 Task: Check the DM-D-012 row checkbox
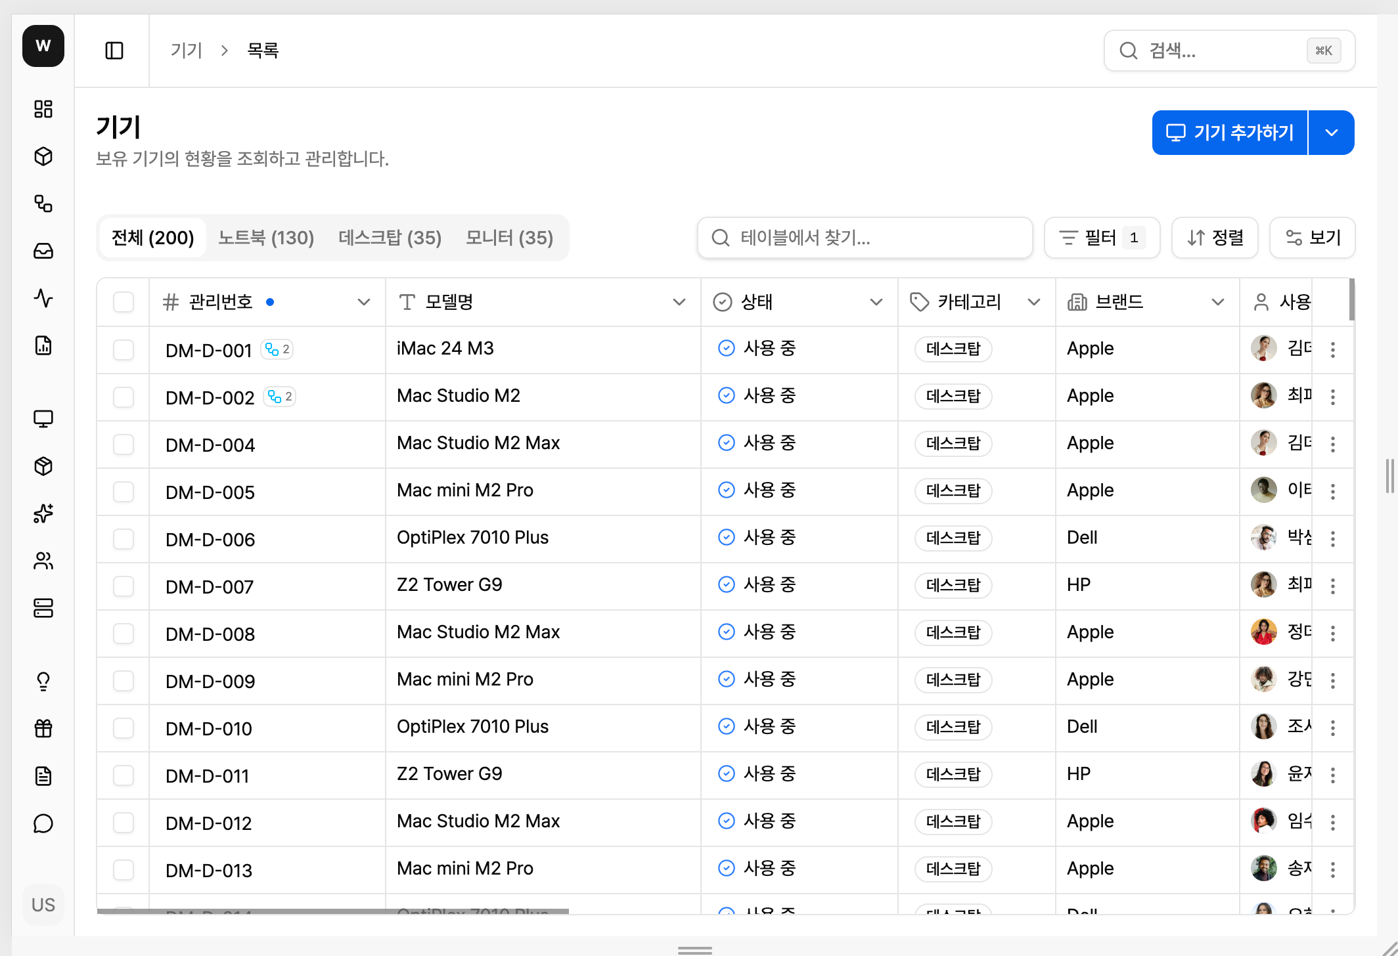(x=124, y=822)
